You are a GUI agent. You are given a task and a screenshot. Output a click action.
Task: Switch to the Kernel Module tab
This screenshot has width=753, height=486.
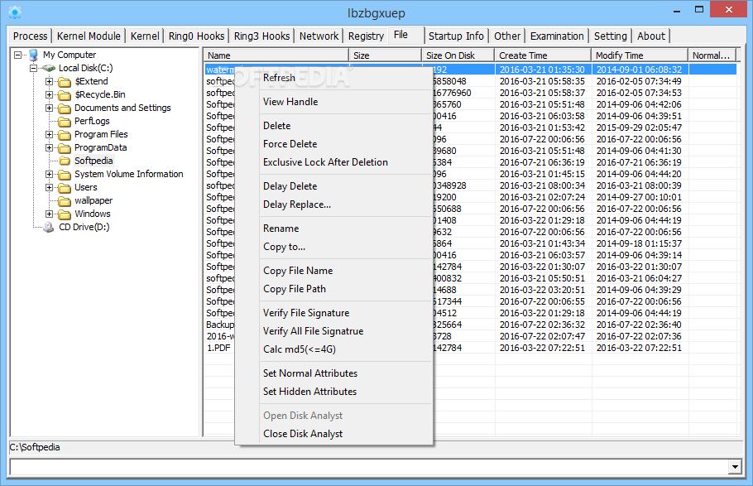[89, 36]
